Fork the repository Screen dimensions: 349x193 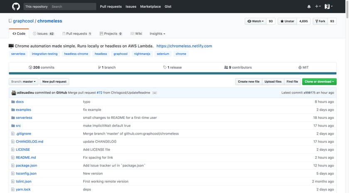click(320, 21)
